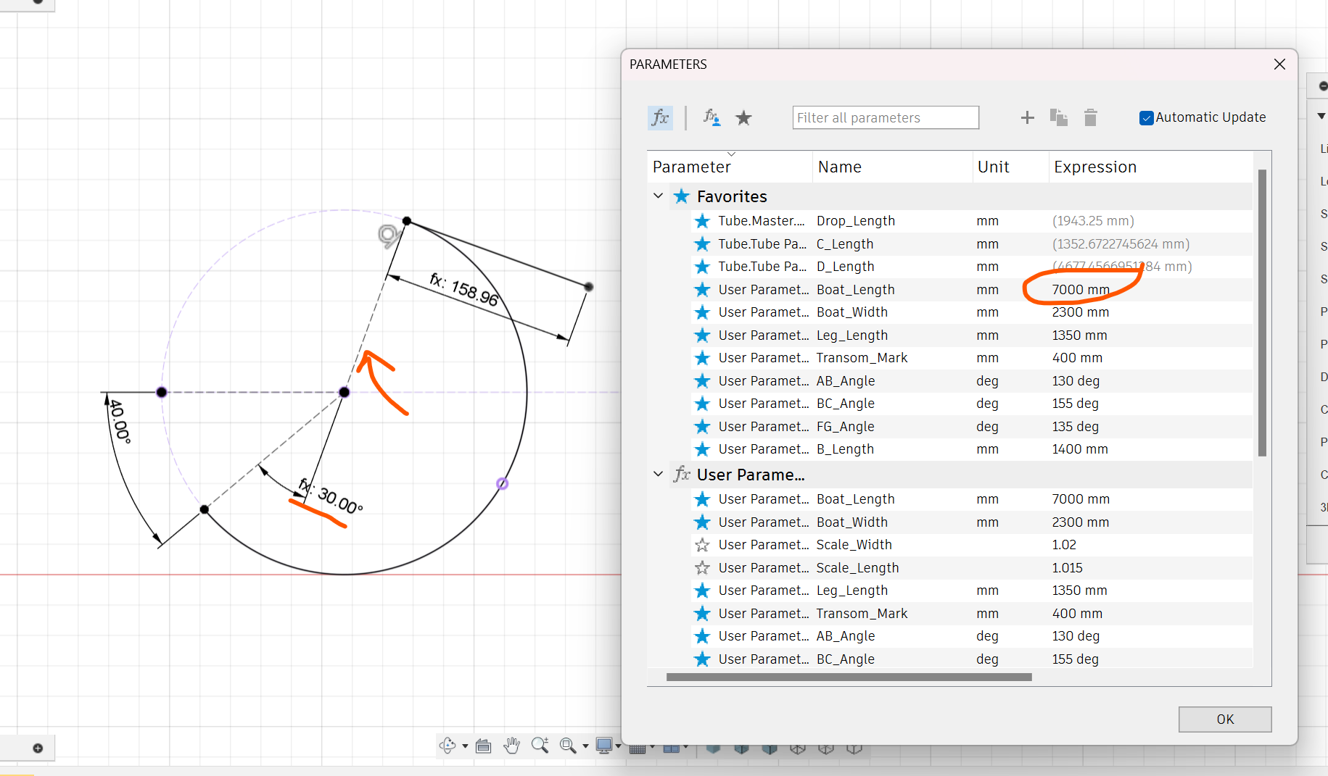Unfavorite FG_Angle parameter star

pos(702,427)
